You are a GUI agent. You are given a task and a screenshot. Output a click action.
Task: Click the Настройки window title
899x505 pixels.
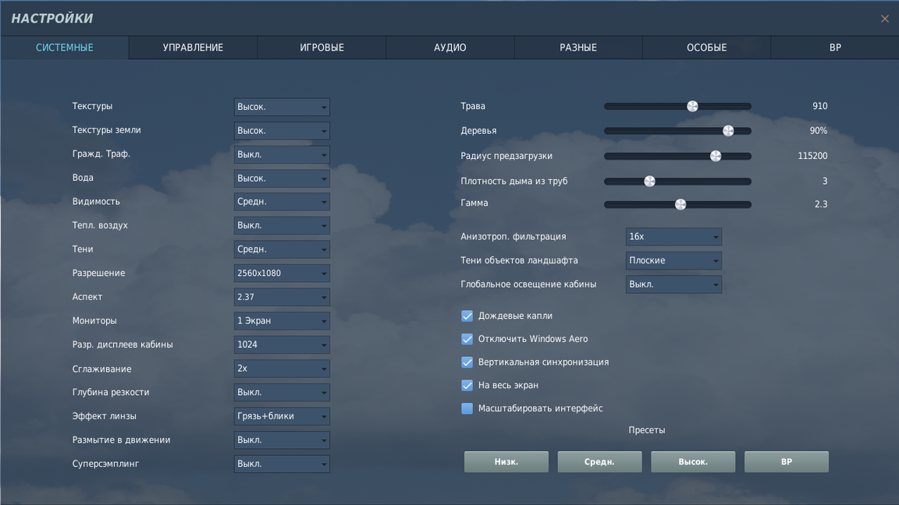[52, 19]
